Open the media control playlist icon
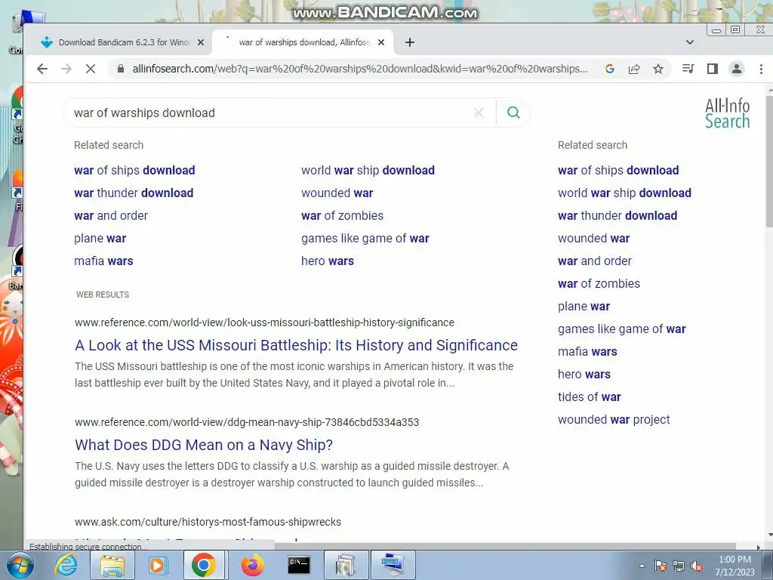Viewport: 773px width, 580px height. (688, 69)
